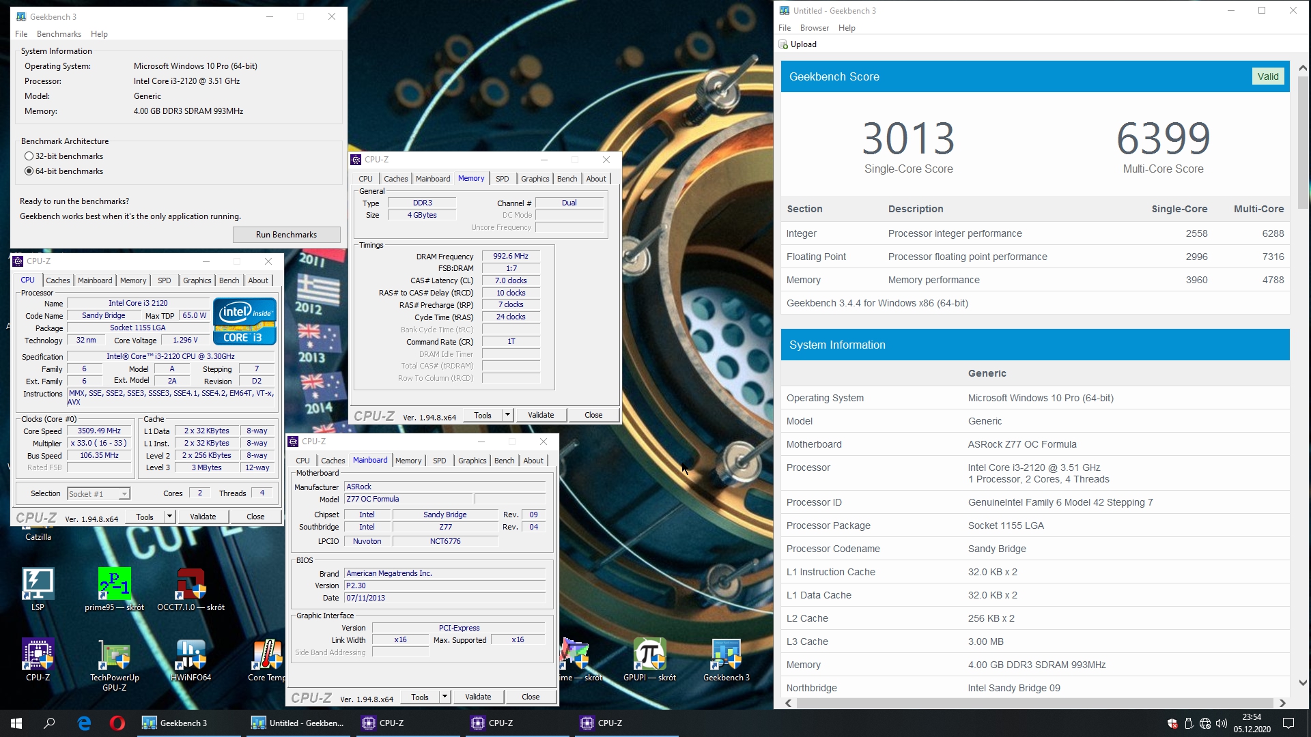Open Browser menu in Geekbench results window
This screenshot has height=737, width=1311.
click(x=814, y=28)
